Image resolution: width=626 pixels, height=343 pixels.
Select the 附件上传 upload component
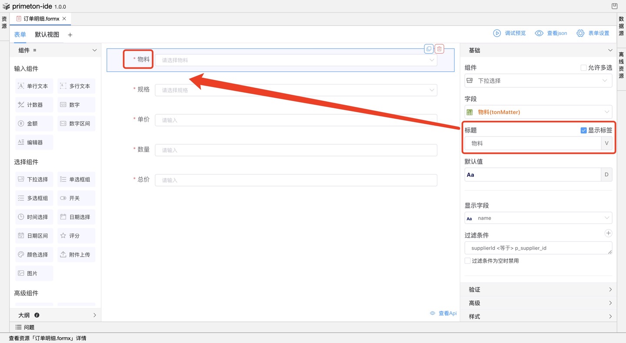pyautogui.click(x=76, y=255)
